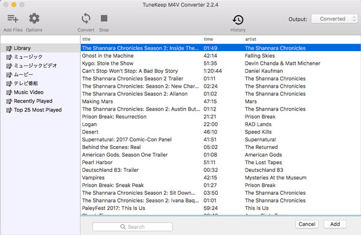Select the ミュージック playlist
This screenshot has height=235, width=361.
pyautogui.click(x=28, y=56)
